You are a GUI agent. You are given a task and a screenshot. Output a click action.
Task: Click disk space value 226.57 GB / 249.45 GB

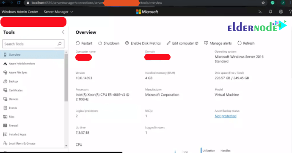(231, 78)
